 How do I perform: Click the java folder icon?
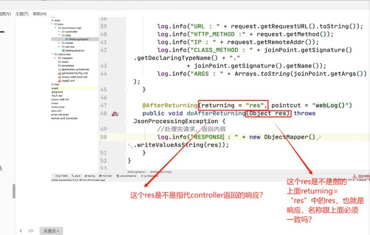point(56,24)
